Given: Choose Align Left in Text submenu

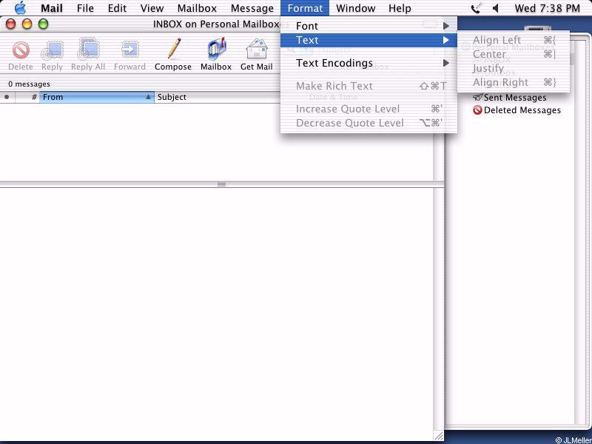Looking at the screenshot, I should tap(514, 40).
